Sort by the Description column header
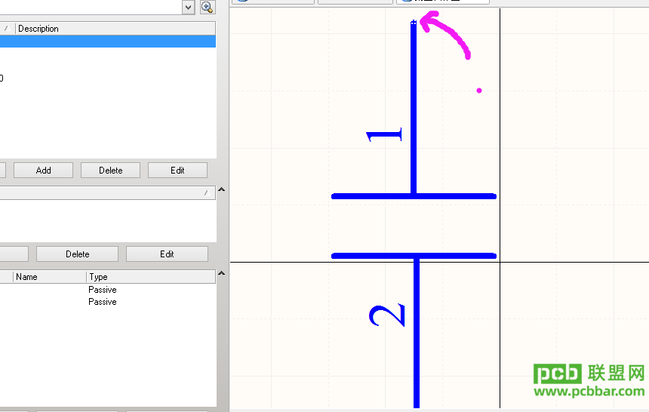 tap(115, 29)
